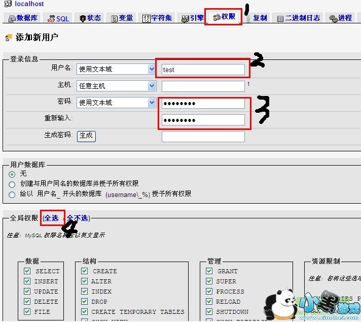The height and width of the screenshot is (322, 361).
Task: Toggle the DELETE privilege checkbox
Action: 27,301
